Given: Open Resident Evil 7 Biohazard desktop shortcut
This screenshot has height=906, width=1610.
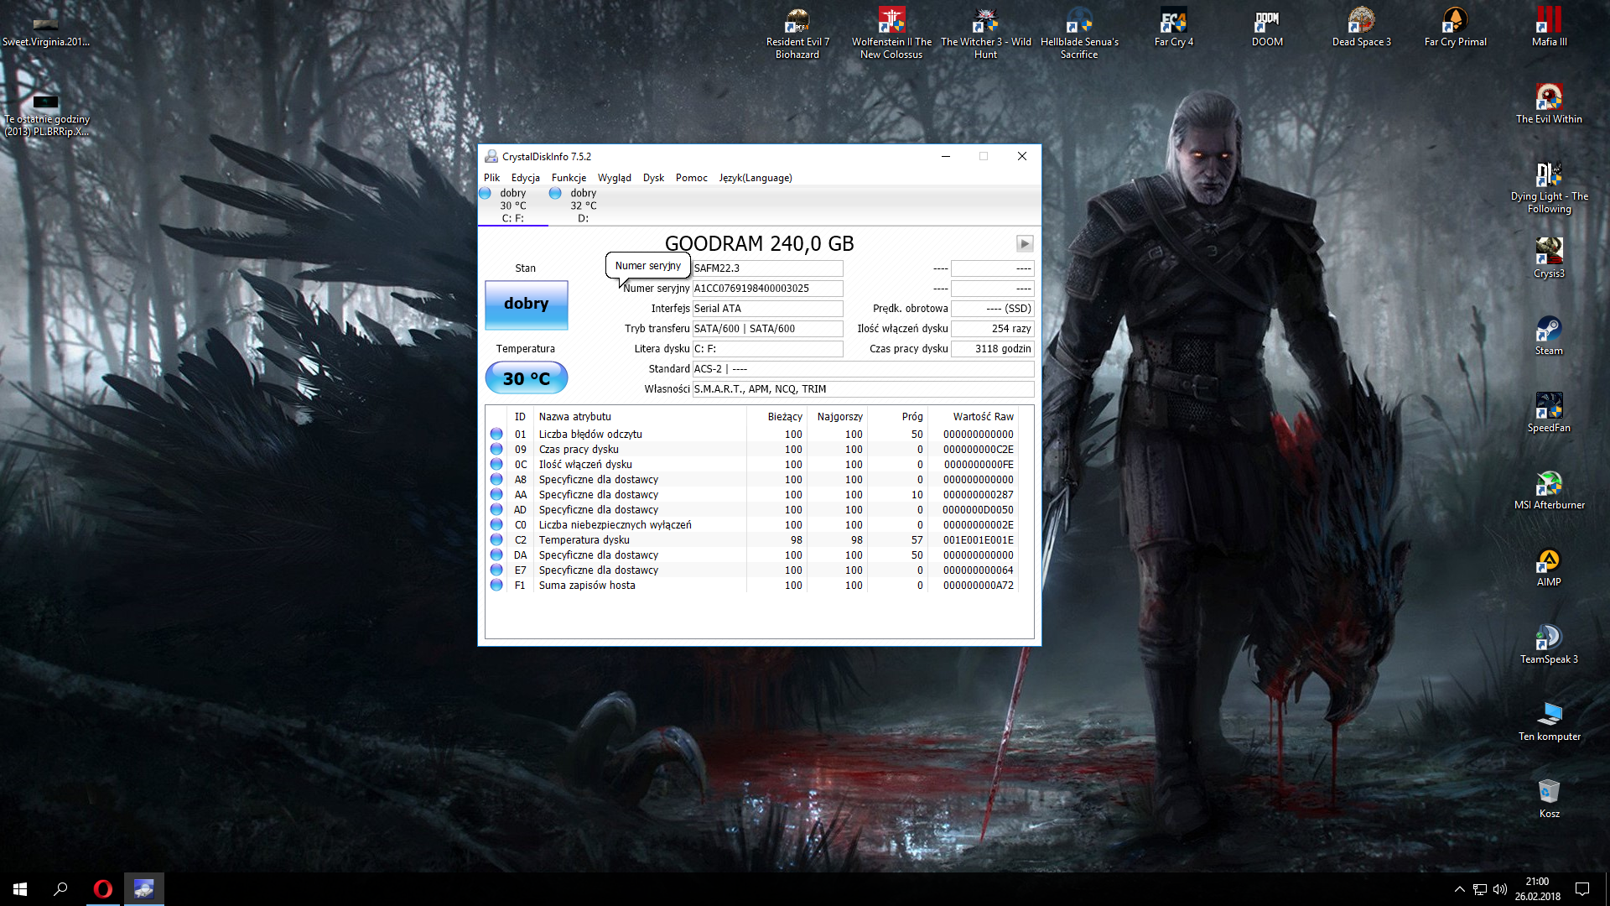Looking at the screenshot, I should 797,34.
